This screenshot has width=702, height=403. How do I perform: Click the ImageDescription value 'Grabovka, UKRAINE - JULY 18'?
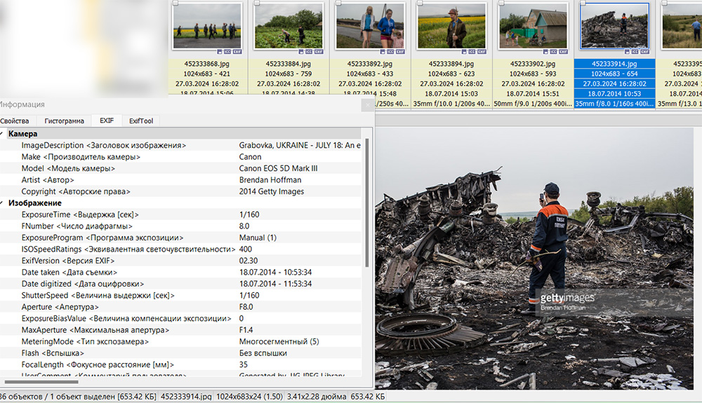tap(300, 145)
